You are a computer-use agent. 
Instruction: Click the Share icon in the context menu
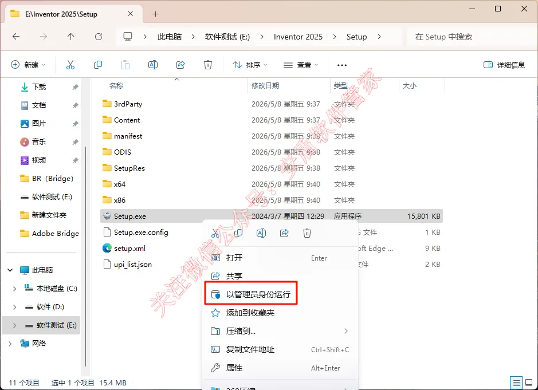(x=284, y=233)
